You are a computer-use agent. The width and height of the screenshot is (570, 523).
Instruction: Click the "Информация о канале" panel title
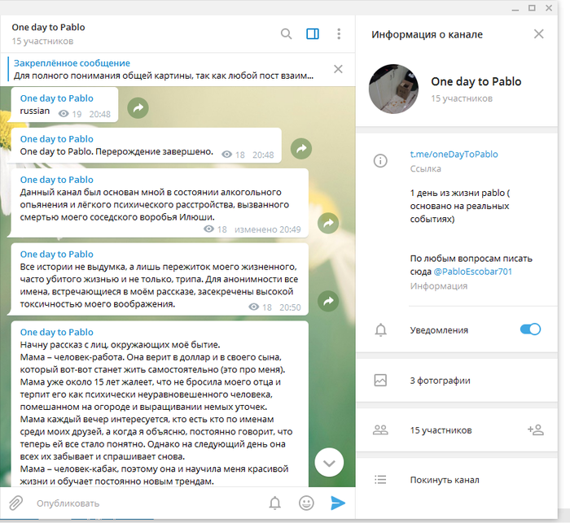[x=427, y=34]
